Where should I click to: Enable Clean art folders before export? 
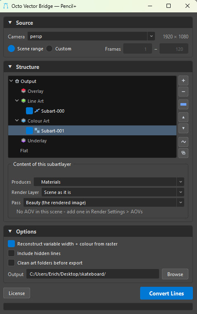coord(11,262)
